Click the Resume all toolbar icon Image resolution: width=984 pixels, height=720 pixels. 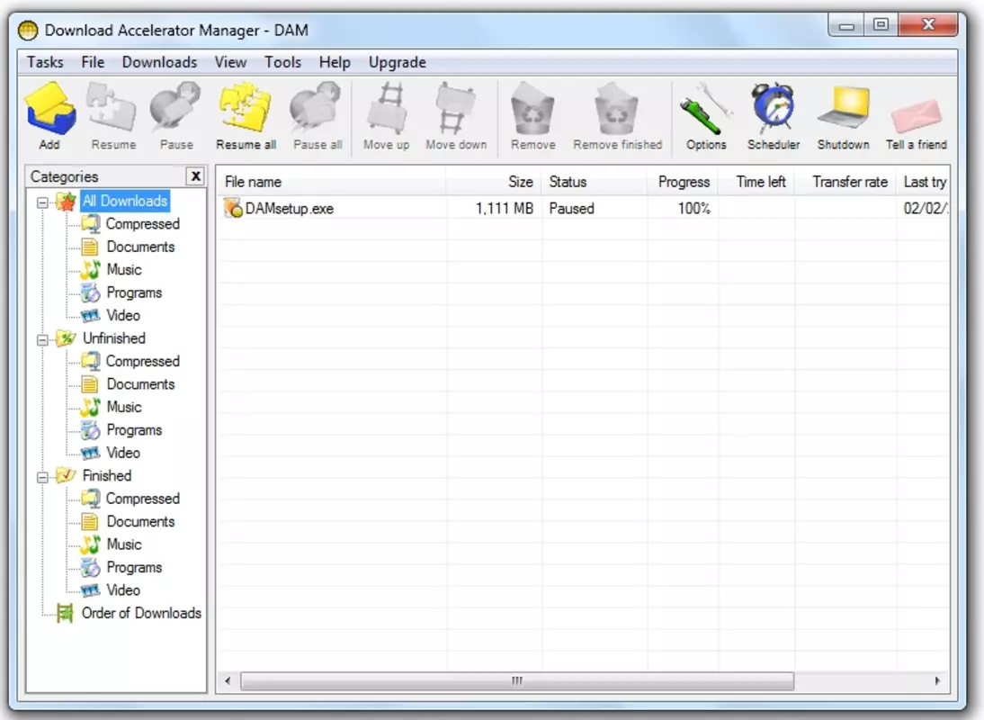pos(246,108)
